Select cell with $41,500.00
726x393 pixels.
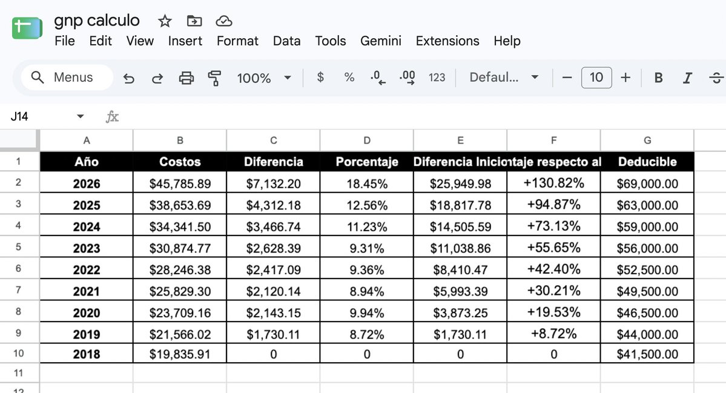647,354
